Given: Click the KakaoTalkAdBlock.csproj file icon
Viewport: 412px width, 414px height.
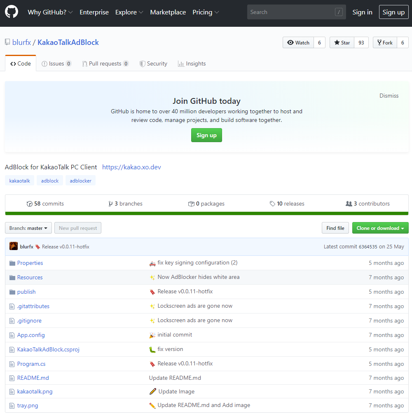Looking at the screenshot, I should coord(12,350).
